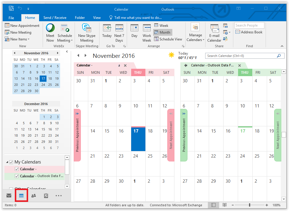The image size is (289, 211).
Task: Click overlay mode arrow on green calendar
Action: 186,65
